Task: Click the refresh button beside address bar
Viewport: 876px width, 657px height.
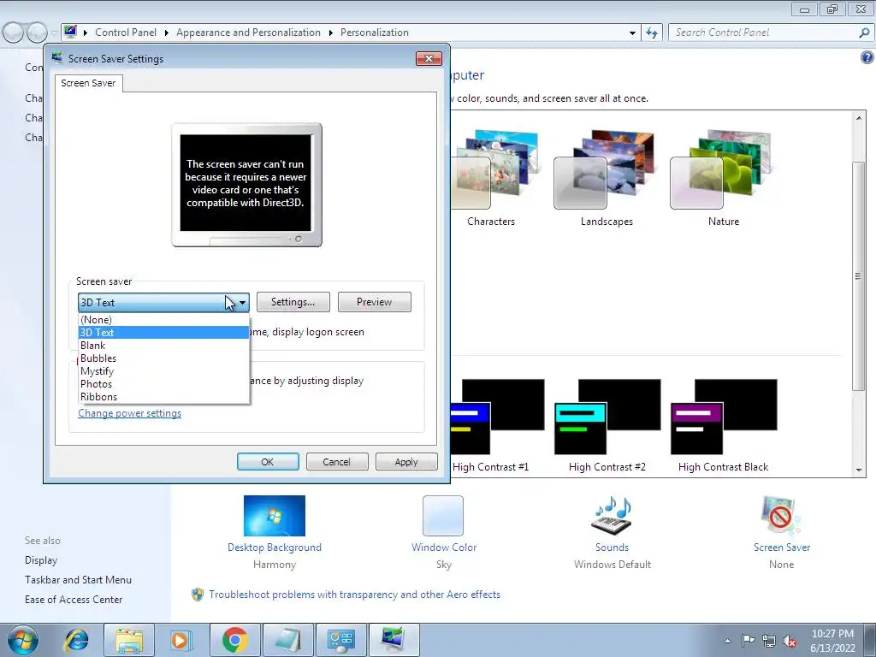Action: click(652, 33)
